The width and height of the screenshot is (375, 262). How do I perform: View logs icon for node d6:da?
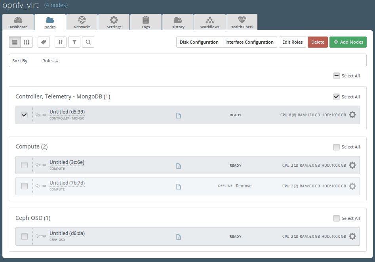pyautogui.click(x=179, y=237)
